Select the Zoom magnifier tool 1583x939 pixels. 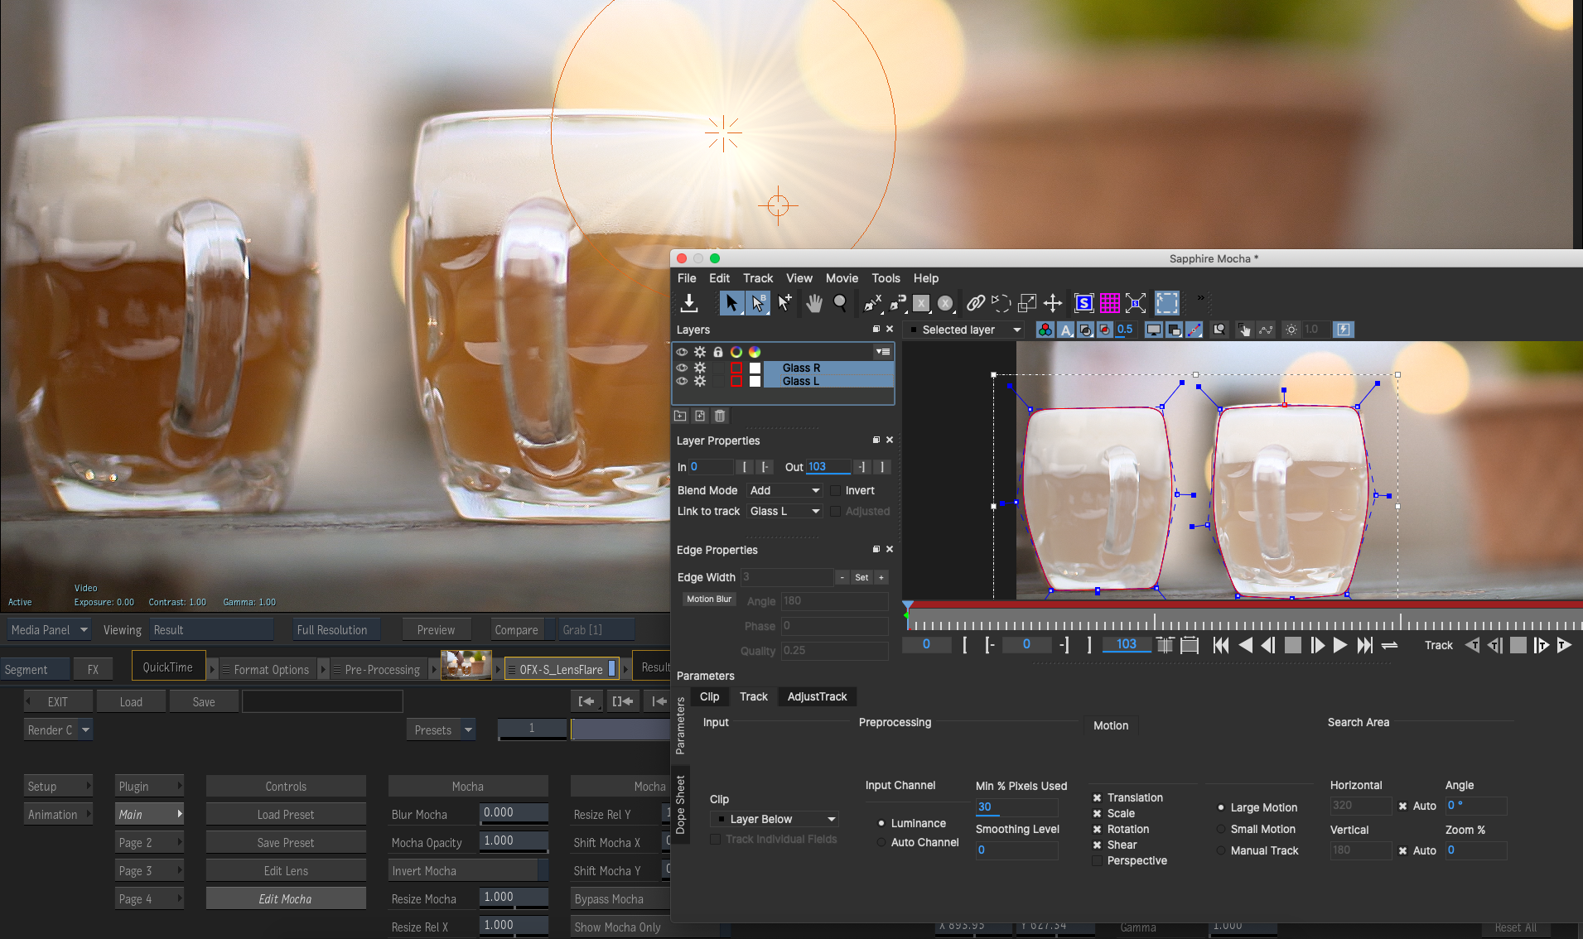coord(840,303)
